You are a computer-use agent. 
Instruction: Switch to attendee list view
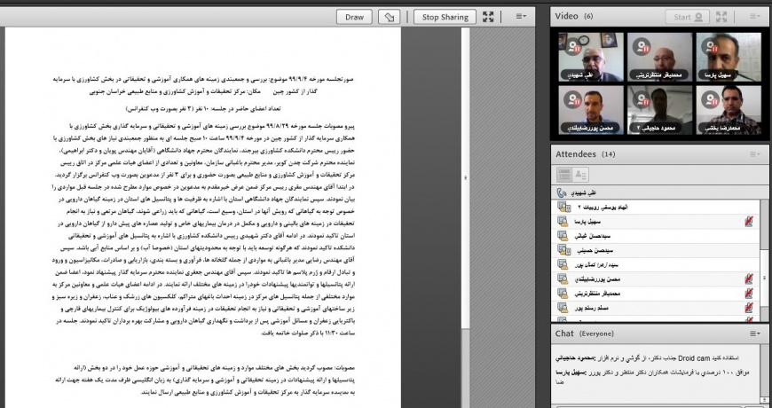pos(564,174)
